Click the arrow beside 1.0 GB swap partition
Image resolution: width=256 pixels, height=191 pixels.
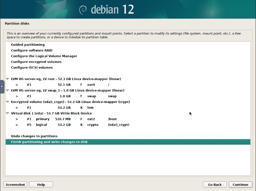pyautogui.click(x=17, y=96)
